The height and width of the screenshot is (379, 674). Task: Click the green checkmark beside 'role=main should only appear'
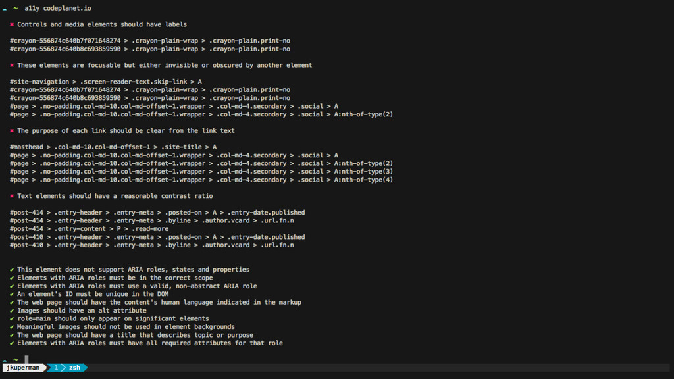(x=12, y=319)
